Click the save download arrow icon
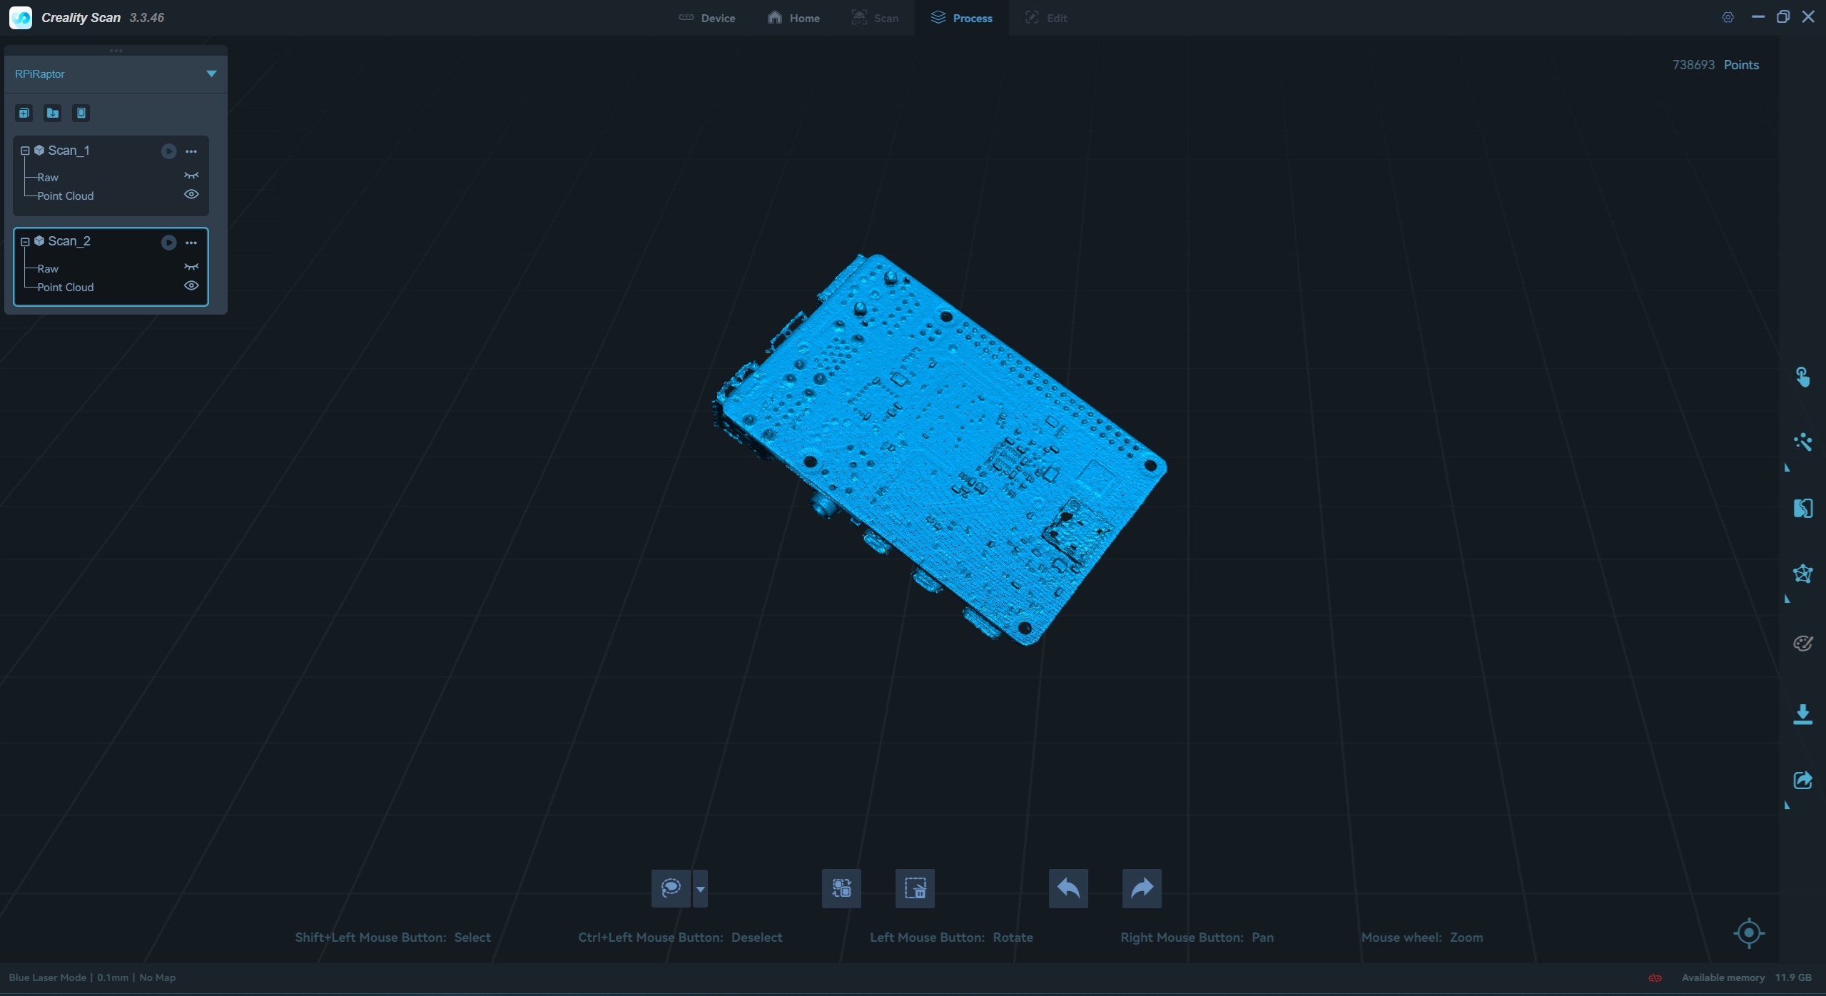 (x=1802, y=714)
